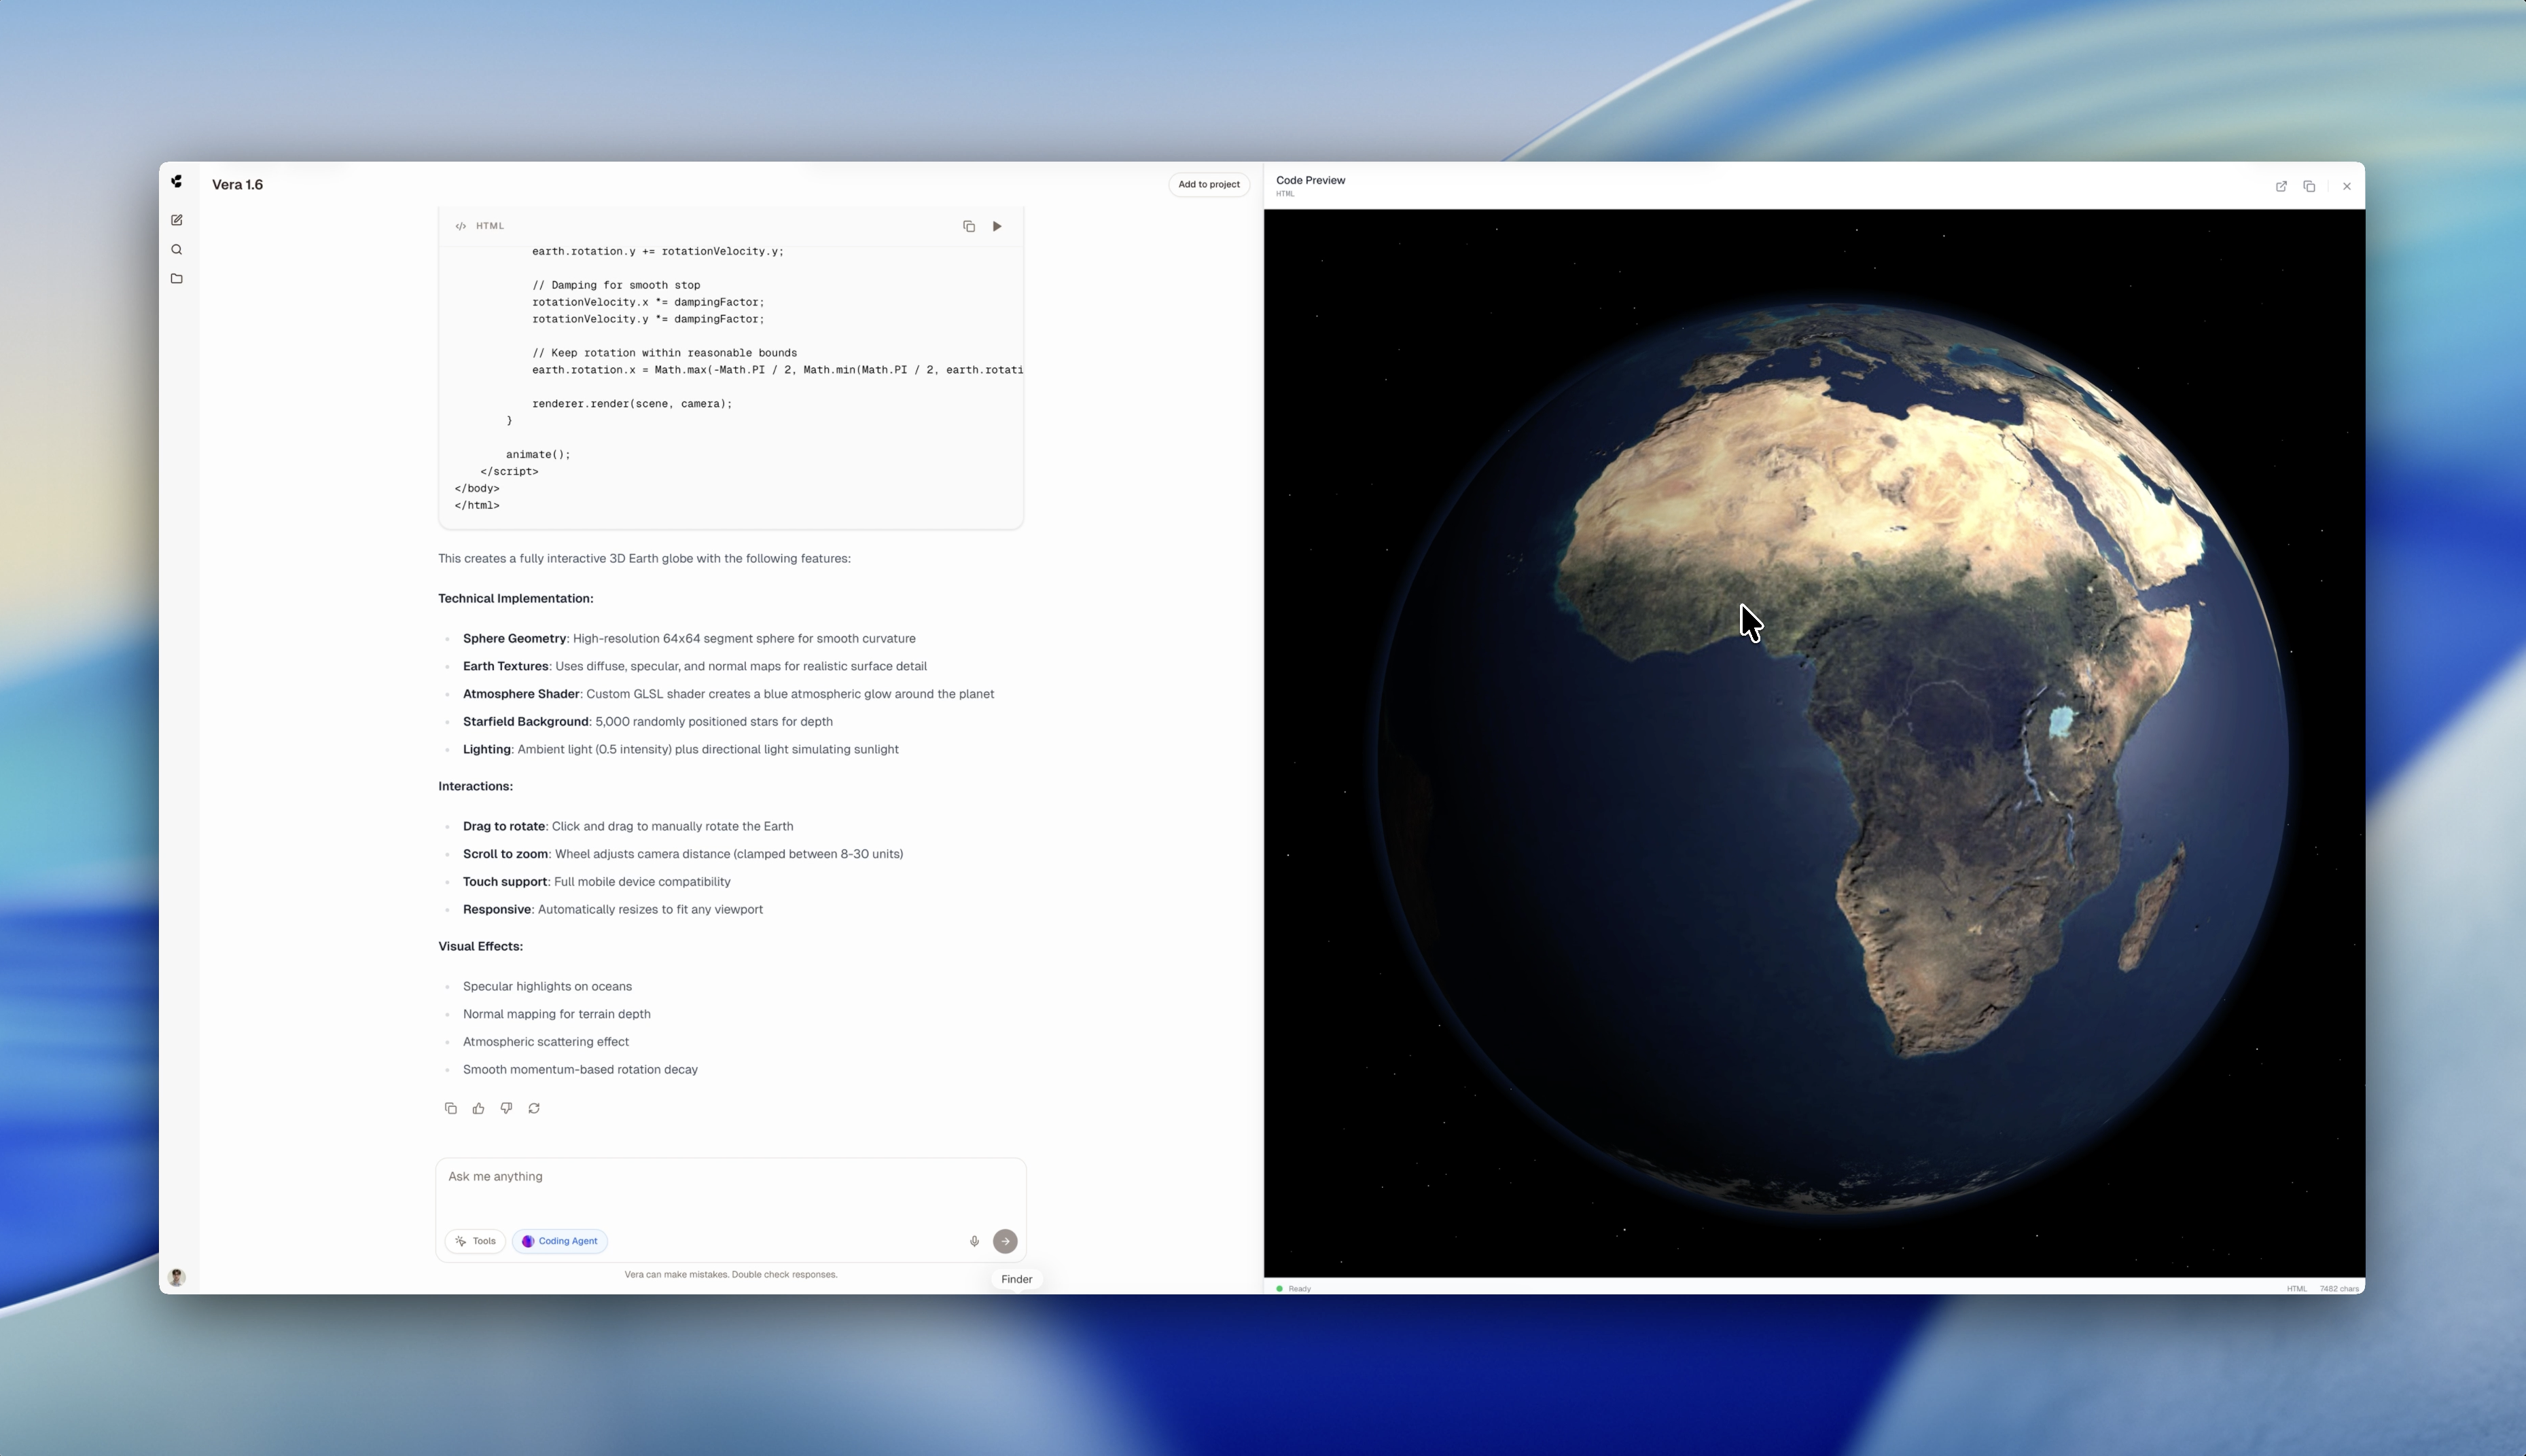Give a thumbs down to the response
2526x1456 pixels.
click(x=505, y=1108)
